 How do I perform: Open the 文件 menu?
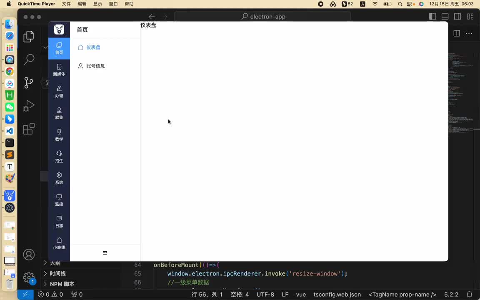[66, 4]
